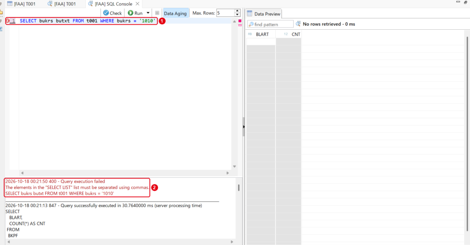The height and width of the screenshot is (245, 470).
Task: Click the query icon beside No rows retrieved
Action: click(x=298, y=24)
